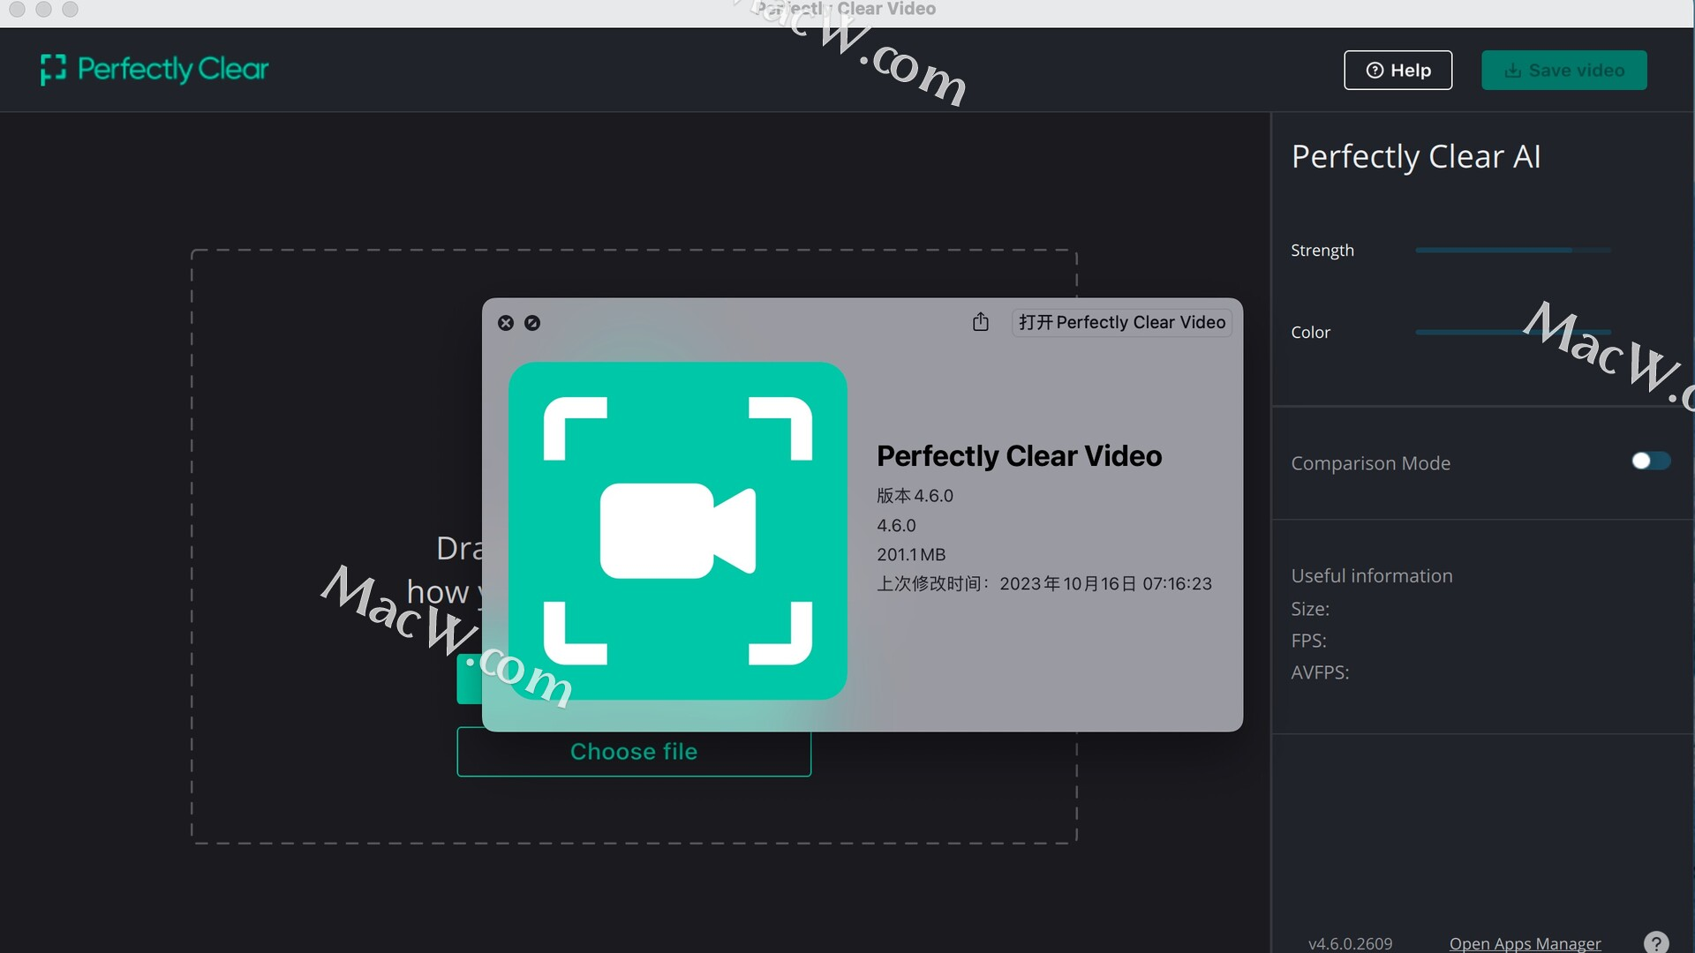The image size is (1695, 953).
Task: Click version text v4.6.0.2609
Action: tap(1350, 943)
